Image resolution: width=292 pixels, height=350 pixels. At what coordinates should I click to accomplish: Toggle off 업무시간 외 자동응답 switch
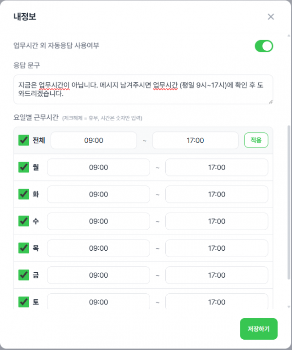click(x=264, y=46)
